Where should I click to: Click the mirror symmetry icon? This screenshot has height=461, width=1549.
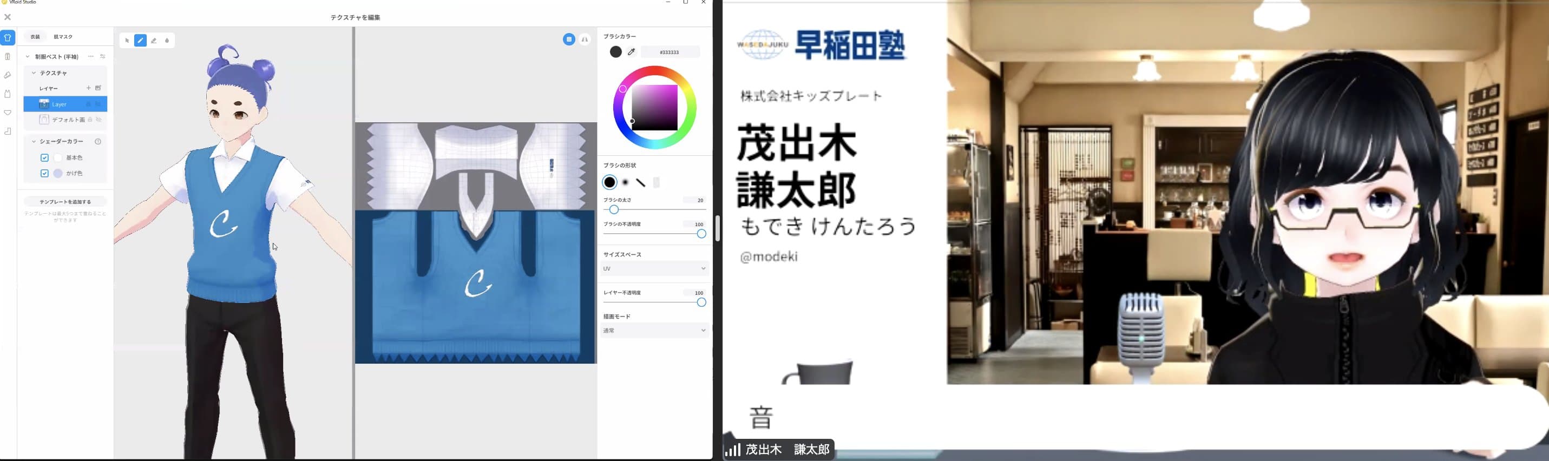pyautogui.click(x=585, y=39)
